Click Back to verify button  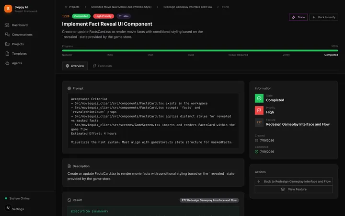(323, 17)
